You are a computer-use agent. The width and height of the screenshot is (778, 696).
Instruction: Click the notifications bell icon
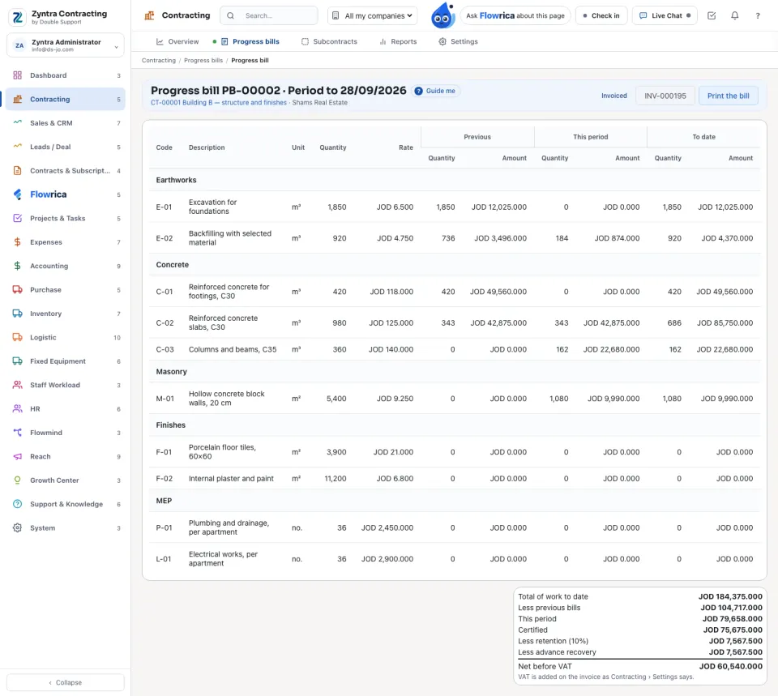pos(735,15)
